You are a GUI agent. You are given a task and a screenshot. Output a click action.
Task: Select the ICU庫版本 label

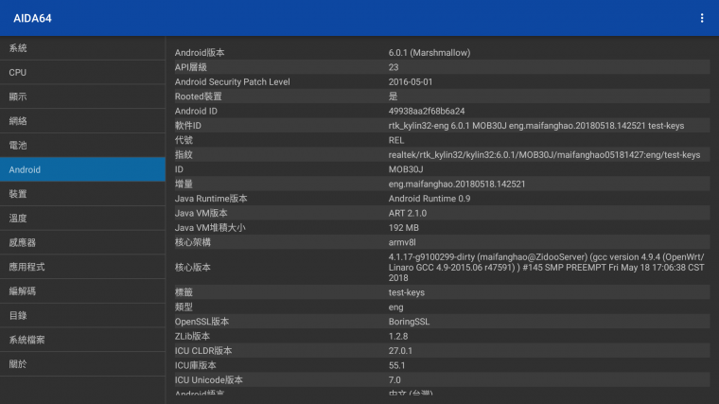[195, 365]
